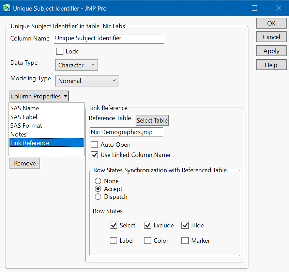
Task: Select the None synchronization option
Action: click(98, 181)
